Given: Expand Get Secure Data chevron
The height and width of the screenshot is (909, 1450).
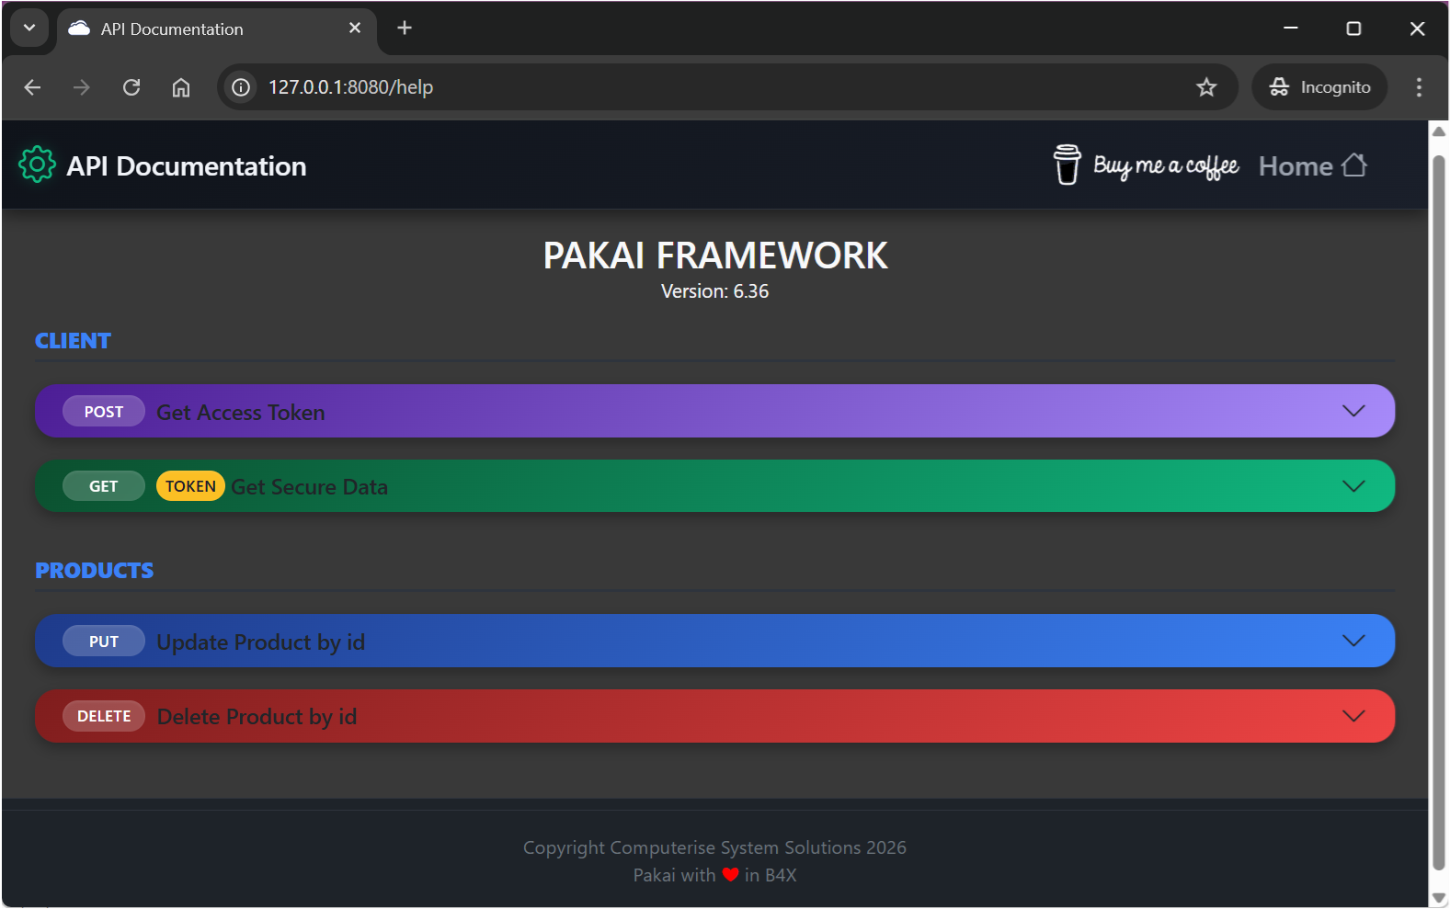Looking at the screenshot, I should click(x=1353, y=486).
